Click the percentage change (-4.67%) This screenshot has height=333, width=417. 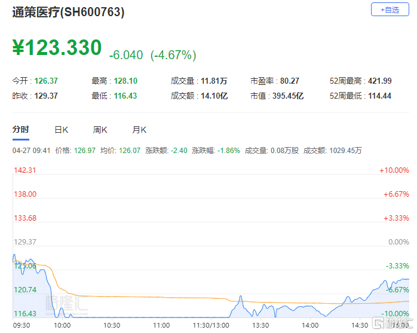coord(173,55)
